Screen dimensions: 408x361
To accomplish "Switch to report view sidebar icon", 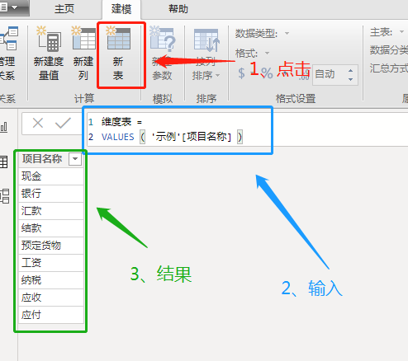I will (x=4, y=127).
